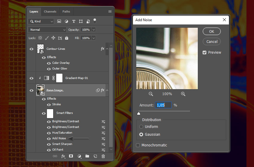Screen dimensions: 254x167
Task: Select the Gradient-Map-01 mask thumbnail
Action: click(x=59, y=78)
